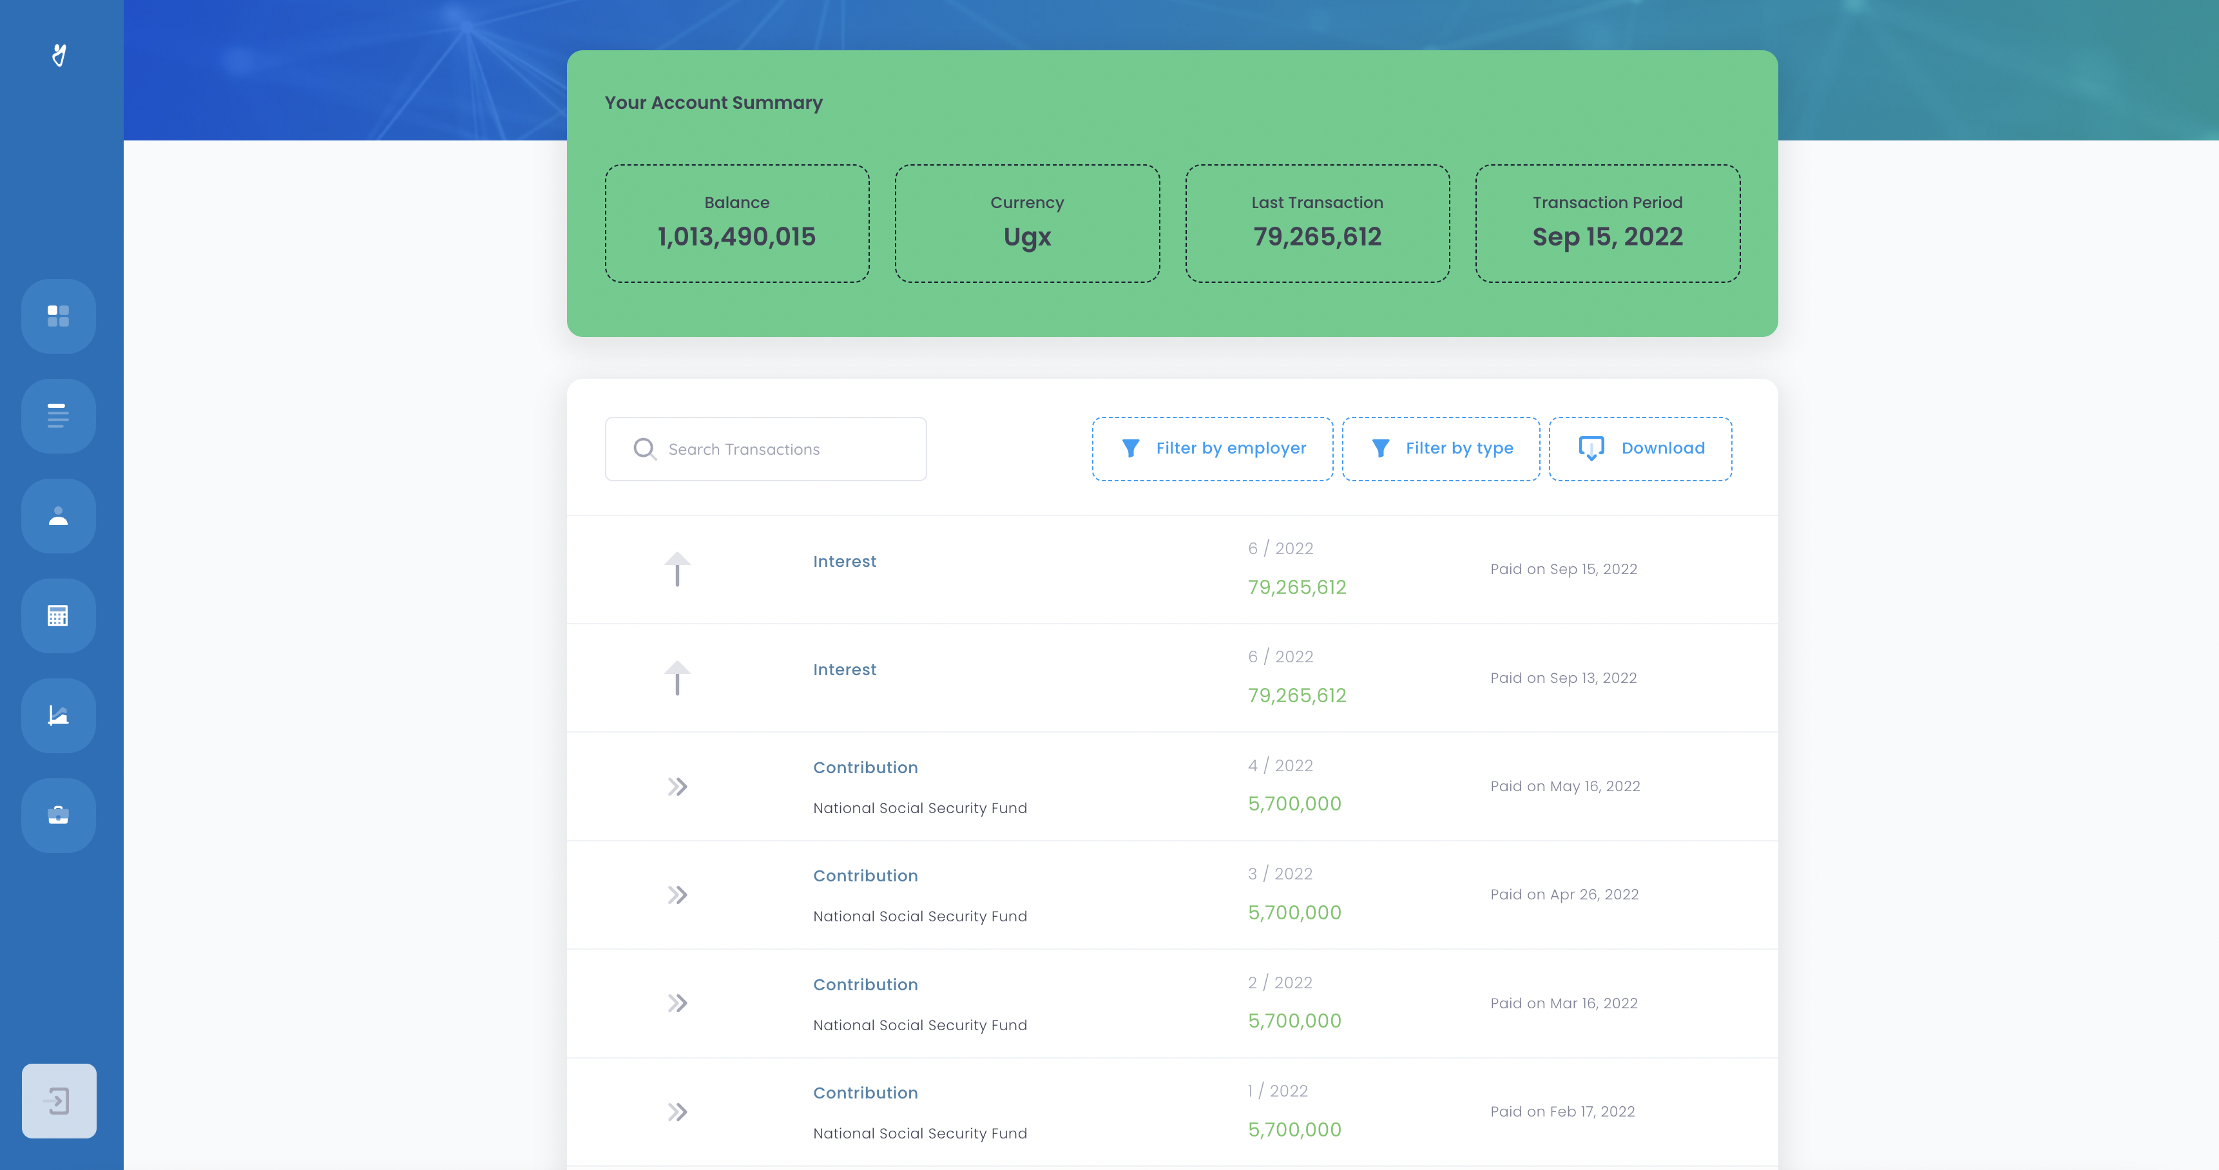Click the Download button
Image resolution: width=2219 pixels, height=1170 pixels.
pyautogui.click(x=1640, y=448)
